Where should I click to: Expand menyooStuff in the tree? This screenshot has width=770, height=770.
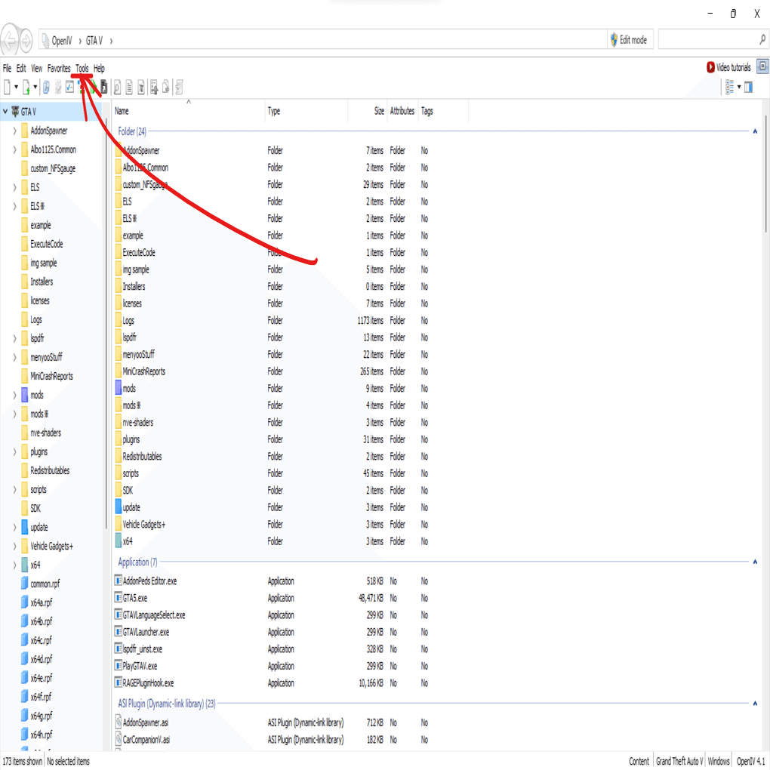click(x=14, y=358)
